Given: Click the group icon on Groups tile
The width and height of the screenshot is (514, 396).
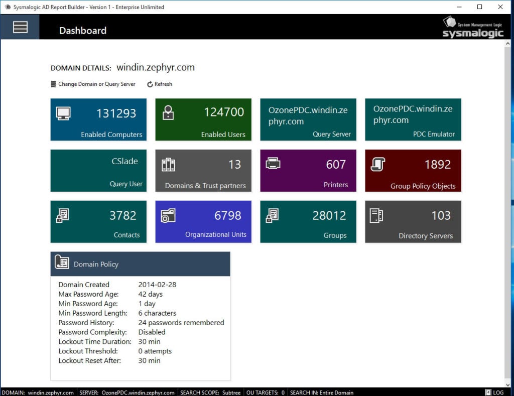Looking at the screenshot, I should click(273, 215).
